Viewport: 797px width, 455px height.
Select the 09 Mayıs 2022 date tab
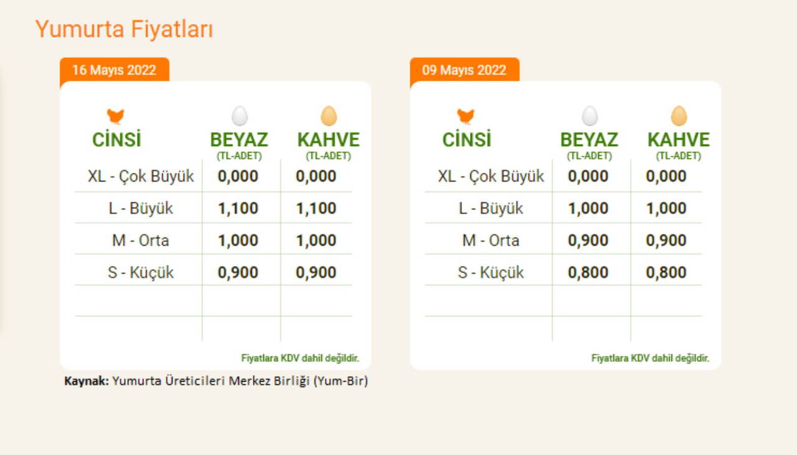[464, 70]
